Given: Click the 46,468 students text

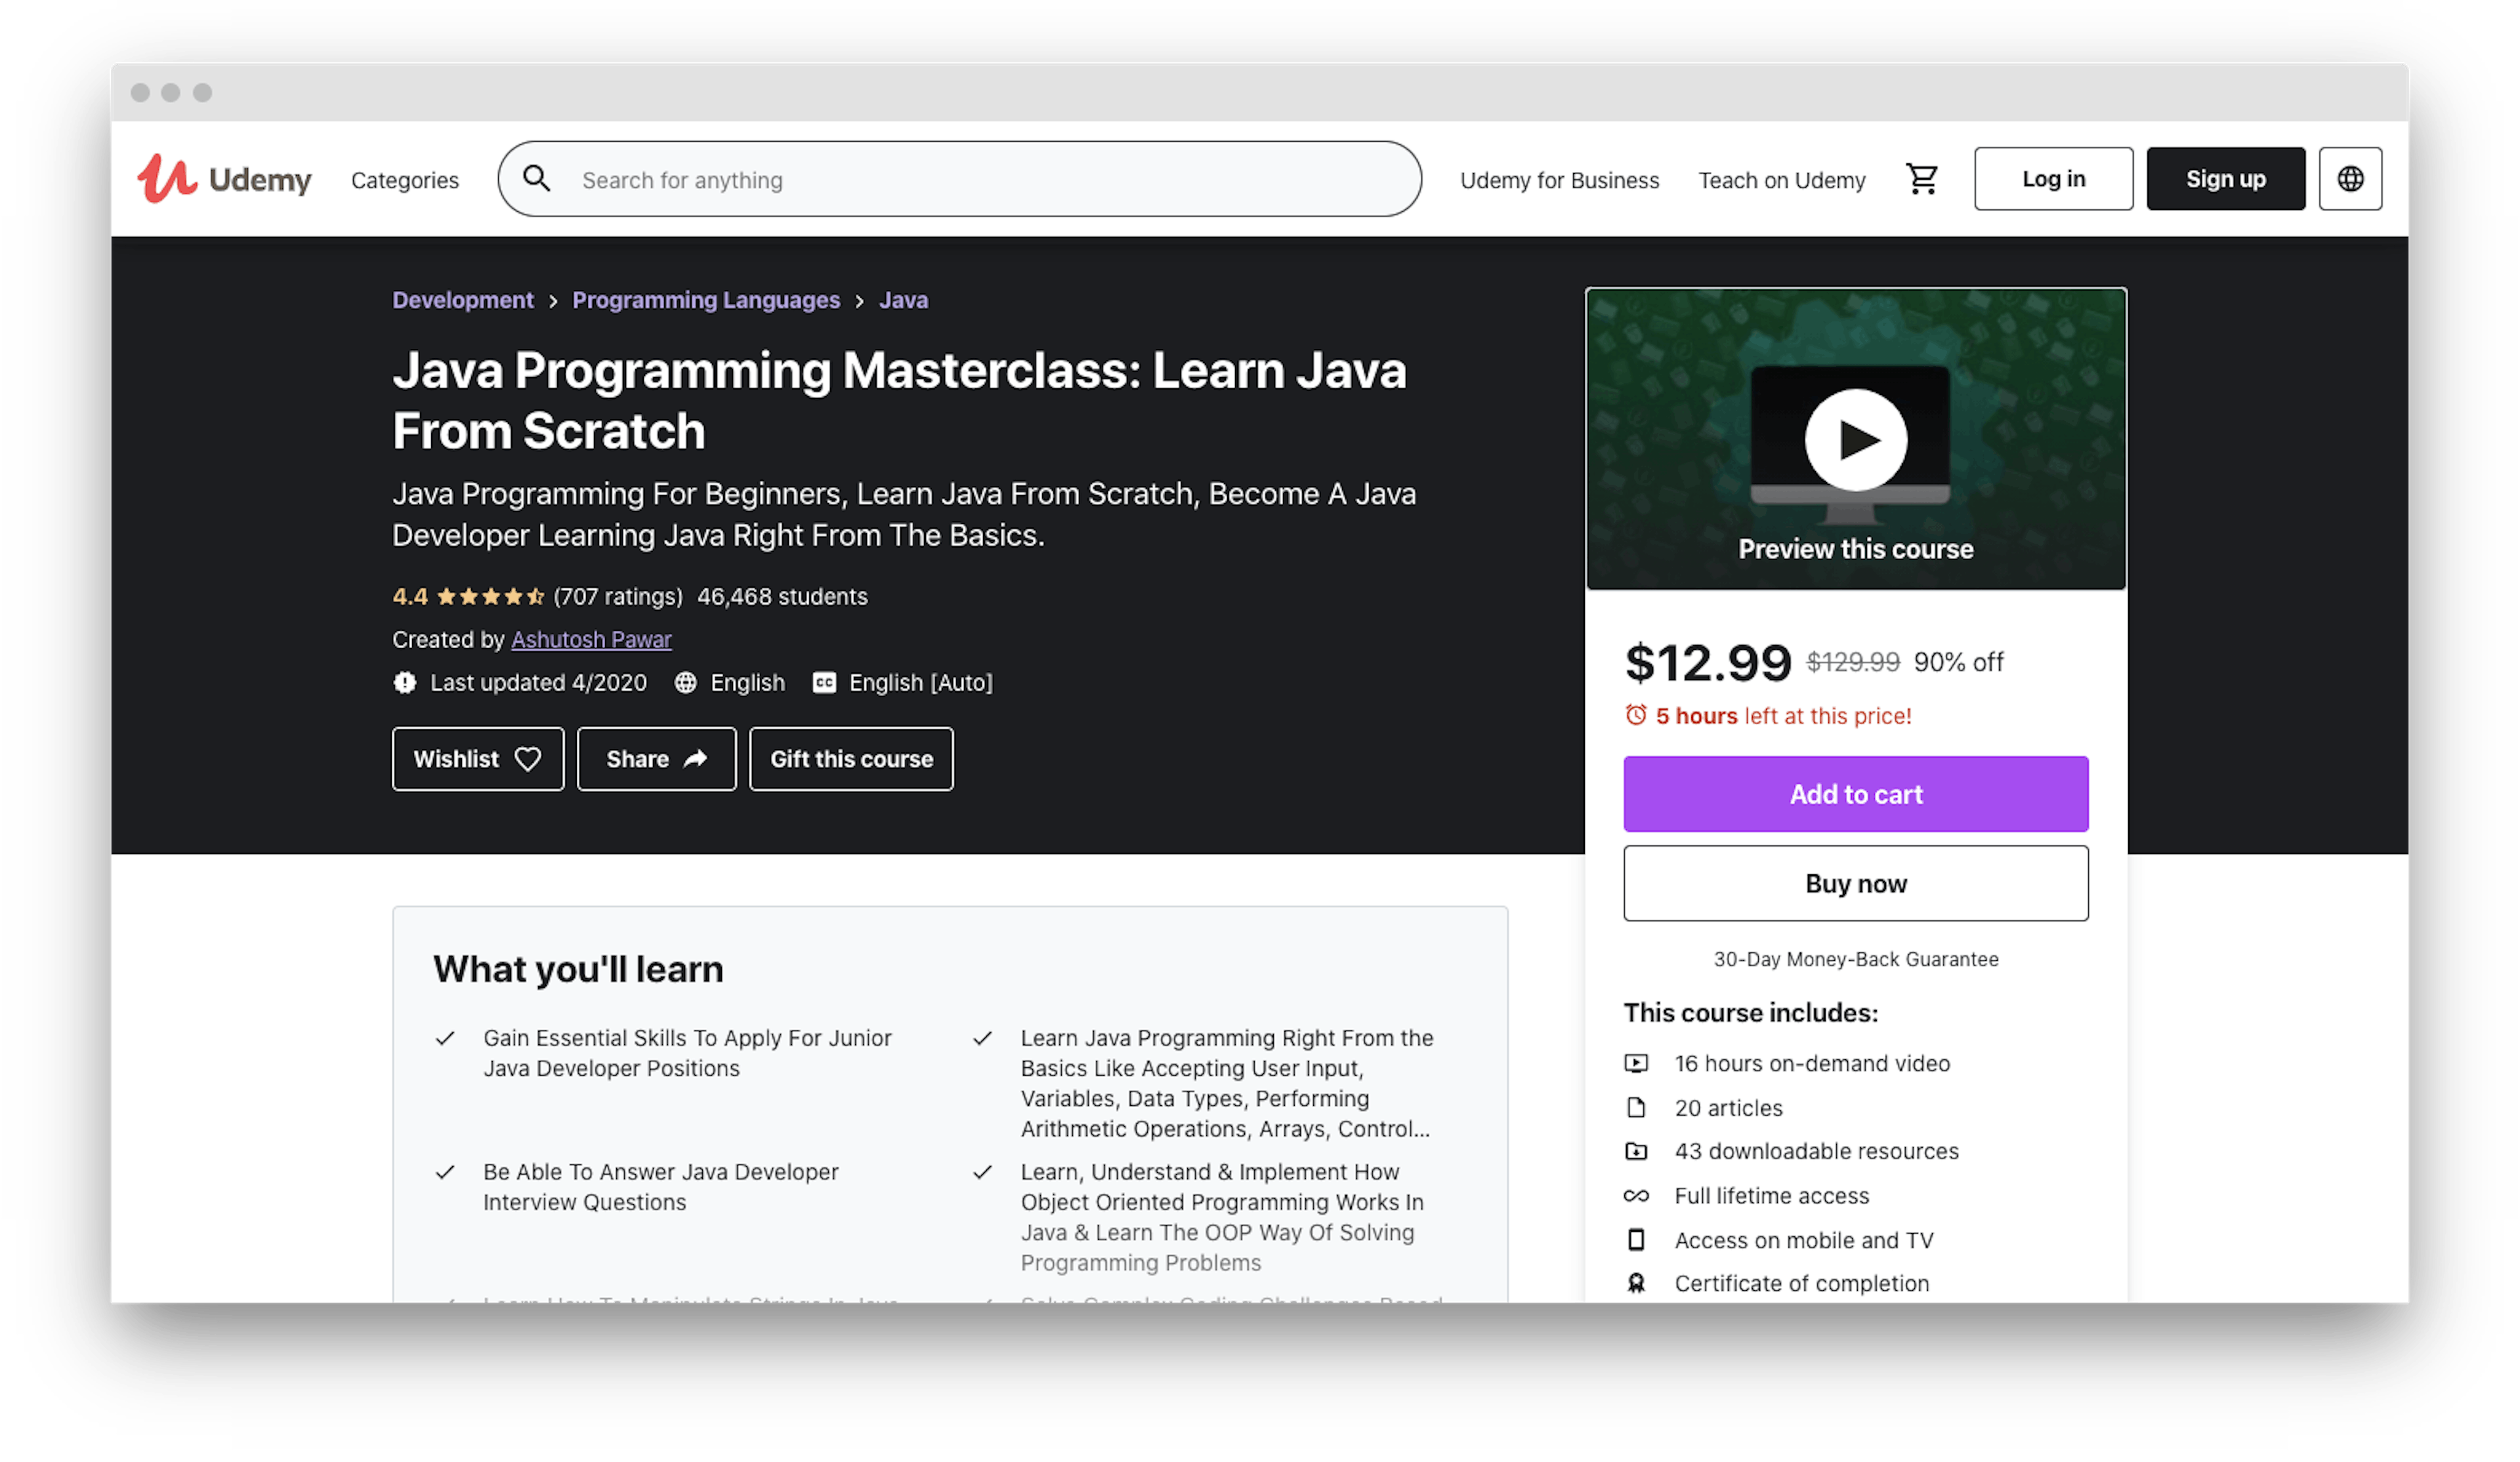Looking at the screenshot, I should pos(782,597).
